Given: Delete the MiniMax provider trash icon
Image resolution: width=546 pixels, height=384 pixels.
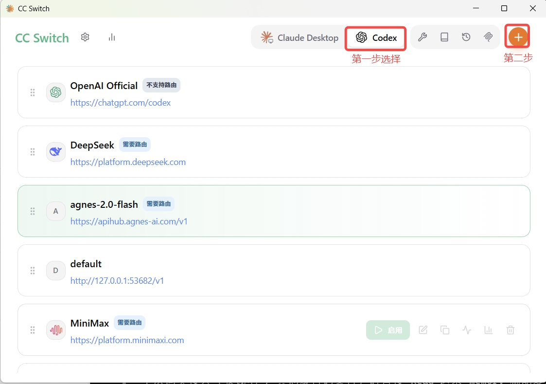Looking at the screenshot, I should pos(511,329).
